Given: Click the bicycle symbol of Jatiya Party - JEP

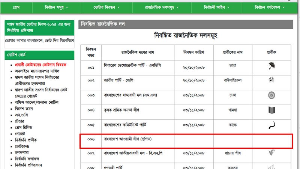Looking at the screenshot, I should [271, 80].
